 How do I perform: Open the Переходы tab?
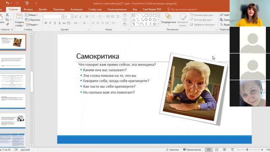click(59, 9)
